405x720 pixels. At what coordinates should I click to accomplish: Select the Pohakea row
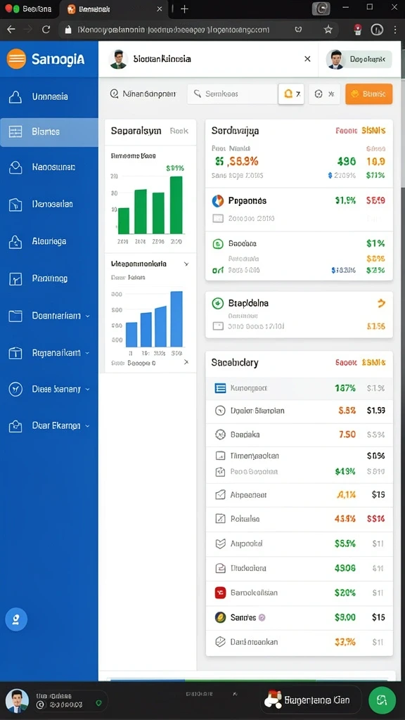click(x=299, y=519)
